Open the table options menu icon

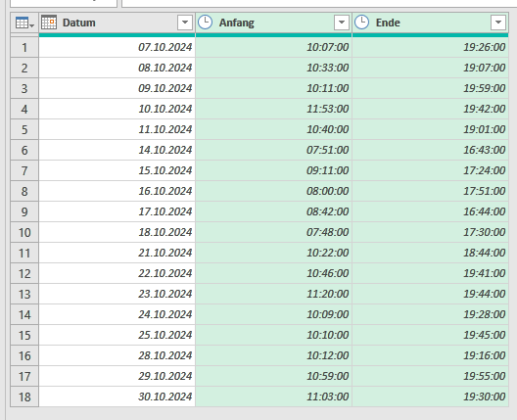(24, 23)
